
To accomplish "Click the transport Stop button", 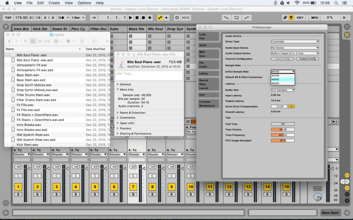I will [x=137, y=18].
